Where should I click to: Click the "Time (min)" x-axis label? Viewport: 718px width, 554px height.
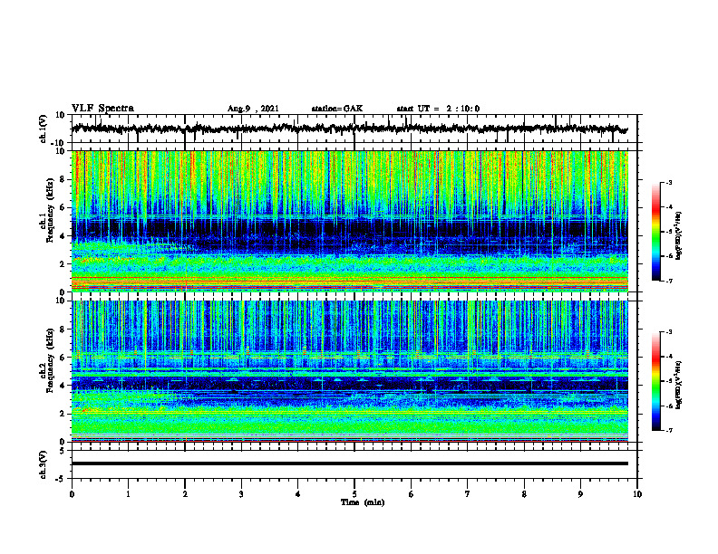tap(363, 502)
